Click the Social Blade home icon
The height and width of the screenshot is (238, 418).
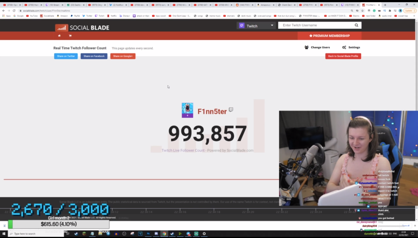click(x=59, y=36)
